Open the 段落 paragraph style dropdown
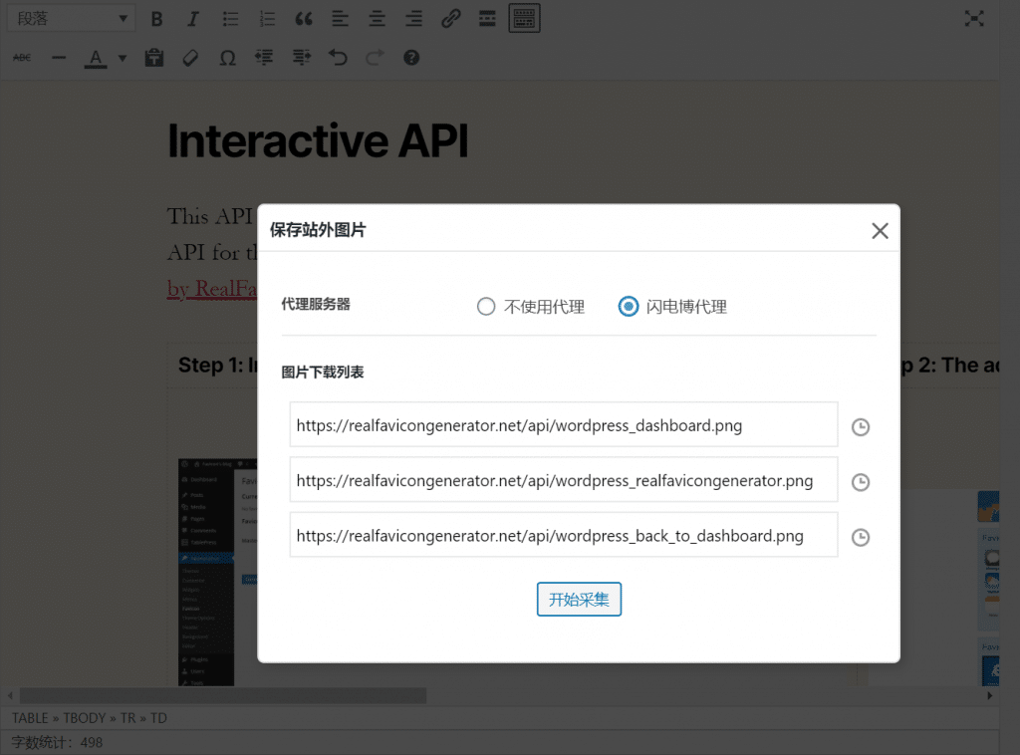Viewport: 1020px width, 755px height. pos(70,18)
